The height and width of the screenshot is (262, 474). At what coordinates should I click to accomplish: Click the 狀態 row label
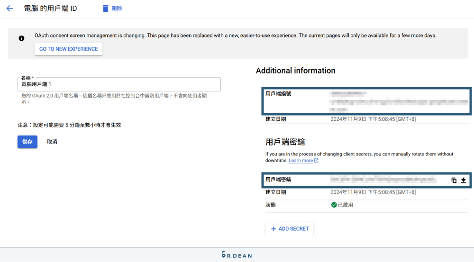271,205
